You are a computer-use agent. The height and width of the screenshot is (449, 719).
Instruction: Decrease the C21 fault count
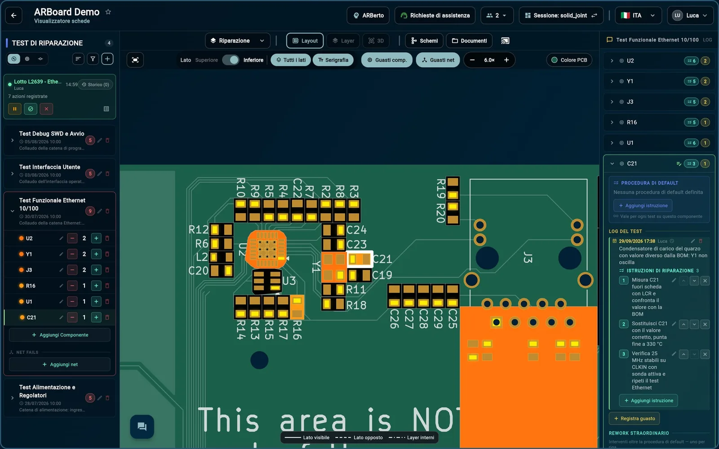tap(72, 317)
